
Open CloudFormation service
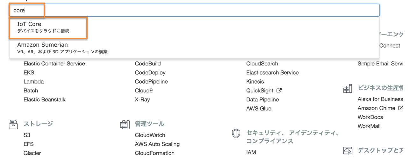click(155, 153)
